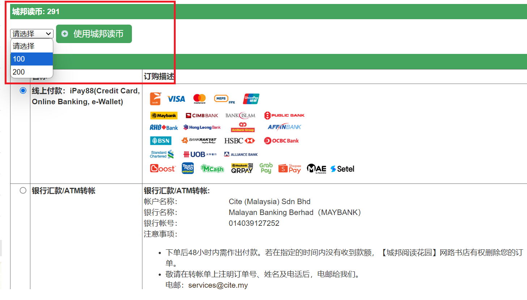Select the 银行汇款/ATM转帐 radio button
Viewport: 527px width, 300px height.
tap(23, 190)
